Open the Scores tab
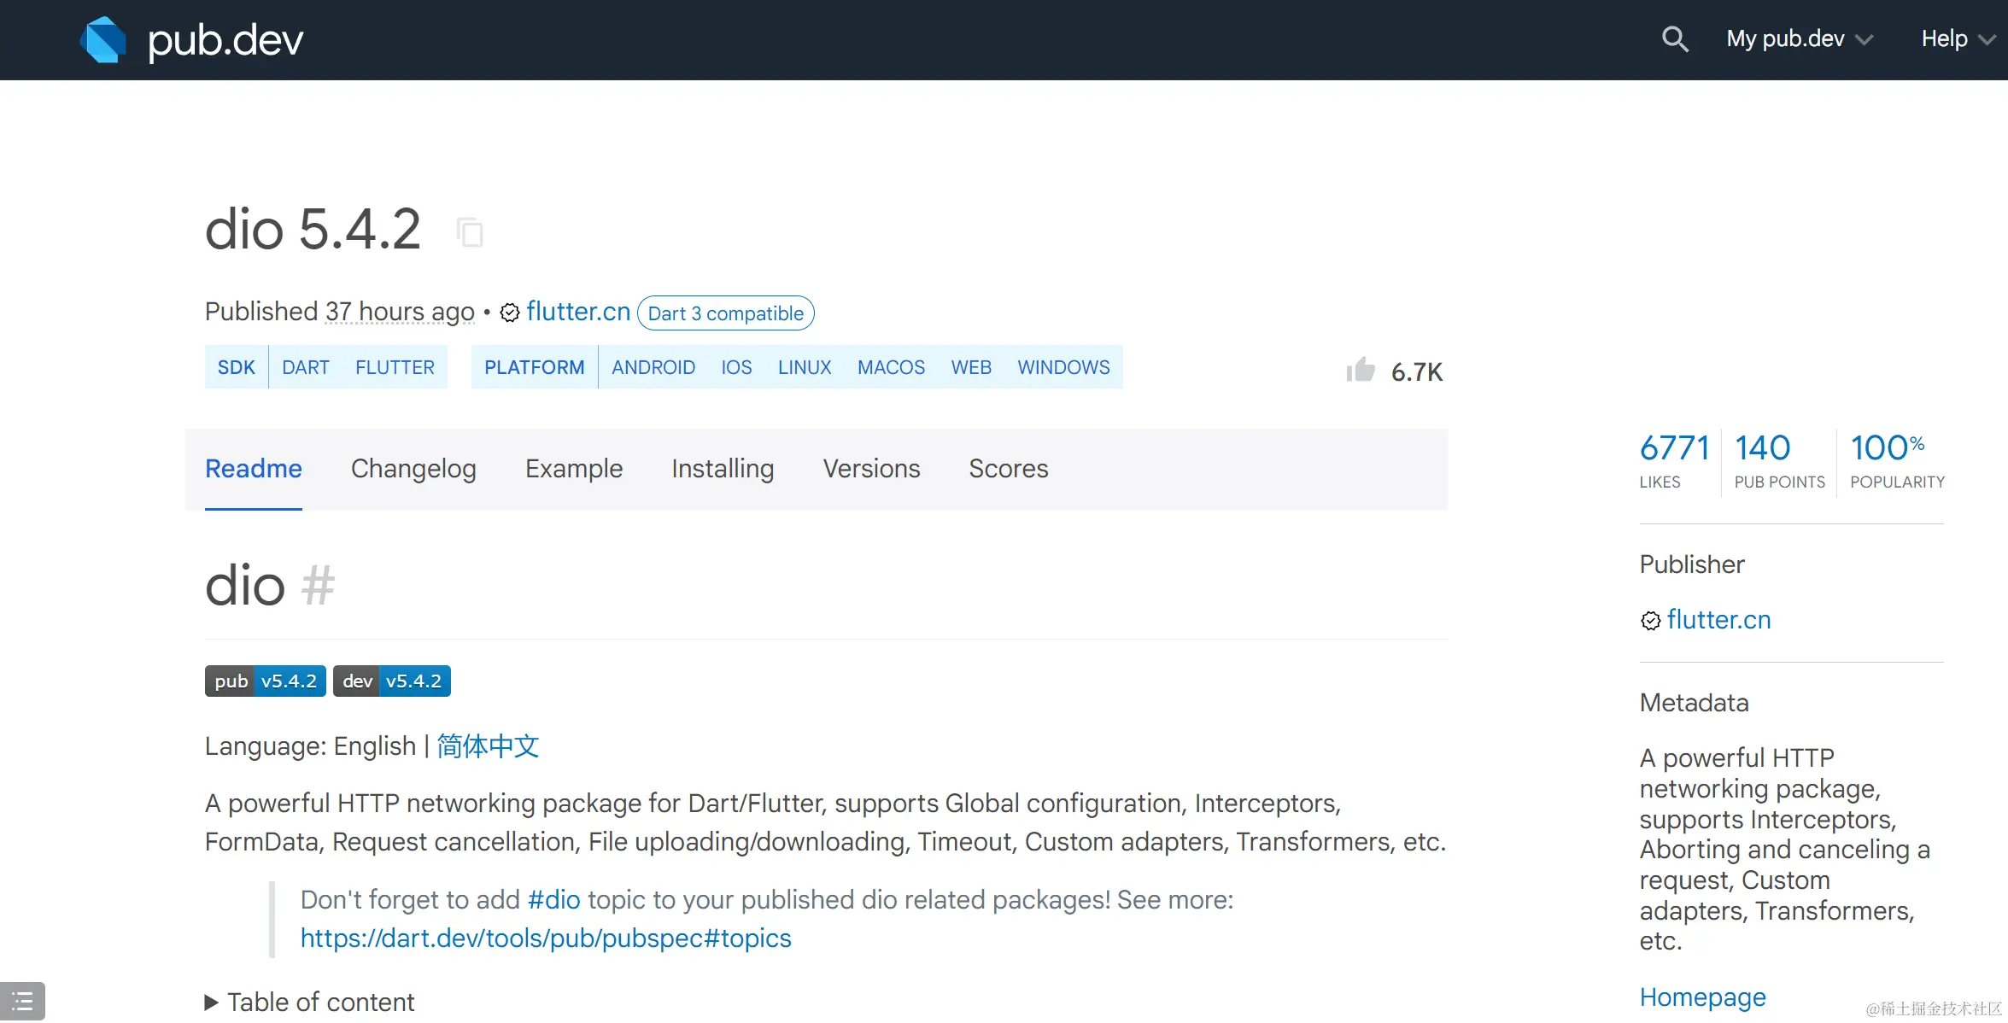2008x1023 pixels. (1008, 469)
